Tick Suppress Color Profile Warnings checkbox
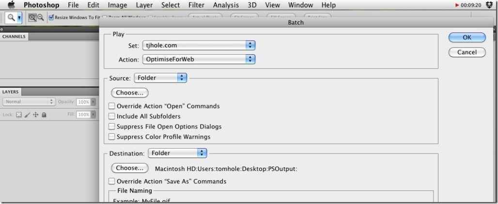The image size is (498, 204). pos(112,137)
